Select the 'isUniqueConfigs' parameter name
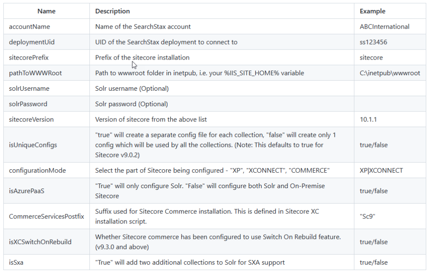430x273 pixels. click(33, 145)
